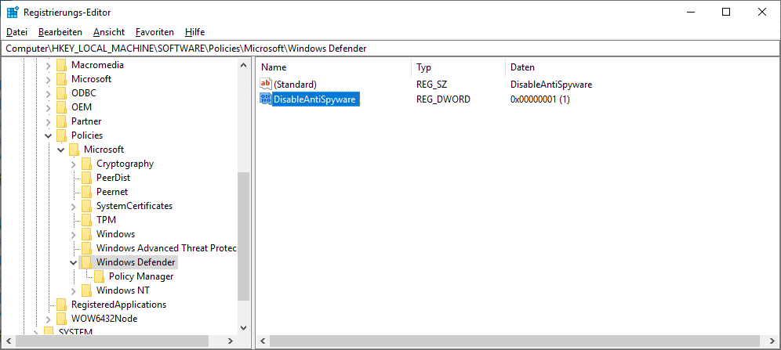Expand the WOW6432Node key
Viewport: 781px width, 350px height.
click(x=49, y=319)
